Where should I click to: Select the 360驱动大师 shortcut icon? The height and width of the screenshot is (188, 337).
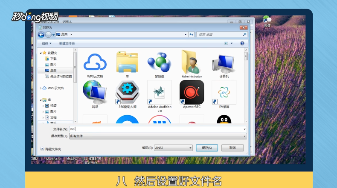[x=127, y=92]
